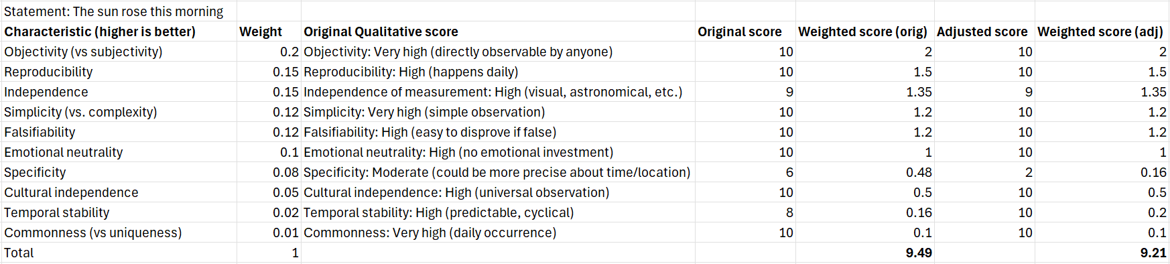Click the Reproducibility weight 0.15 cell
The image size is (1170, 264).
(x=269, y=72)
